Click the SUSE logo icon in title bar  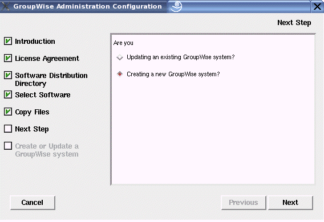pos(176,6)
